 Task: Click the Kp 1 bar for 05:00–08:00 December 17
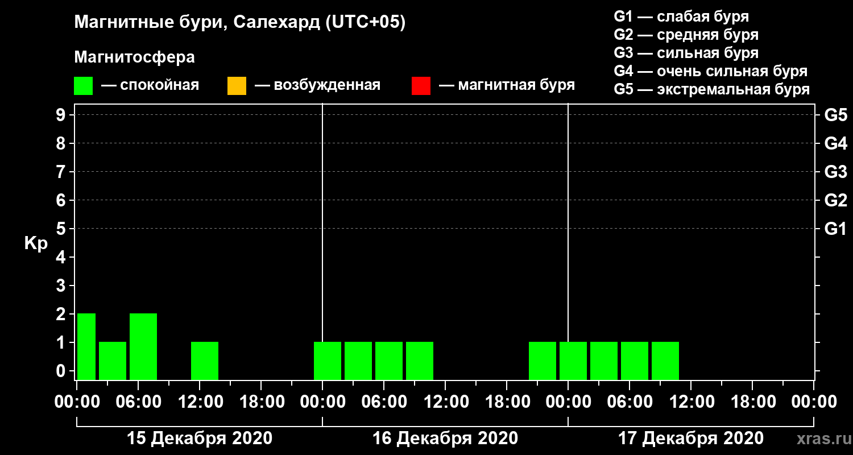pyautogui.click(x=635, y=361)
